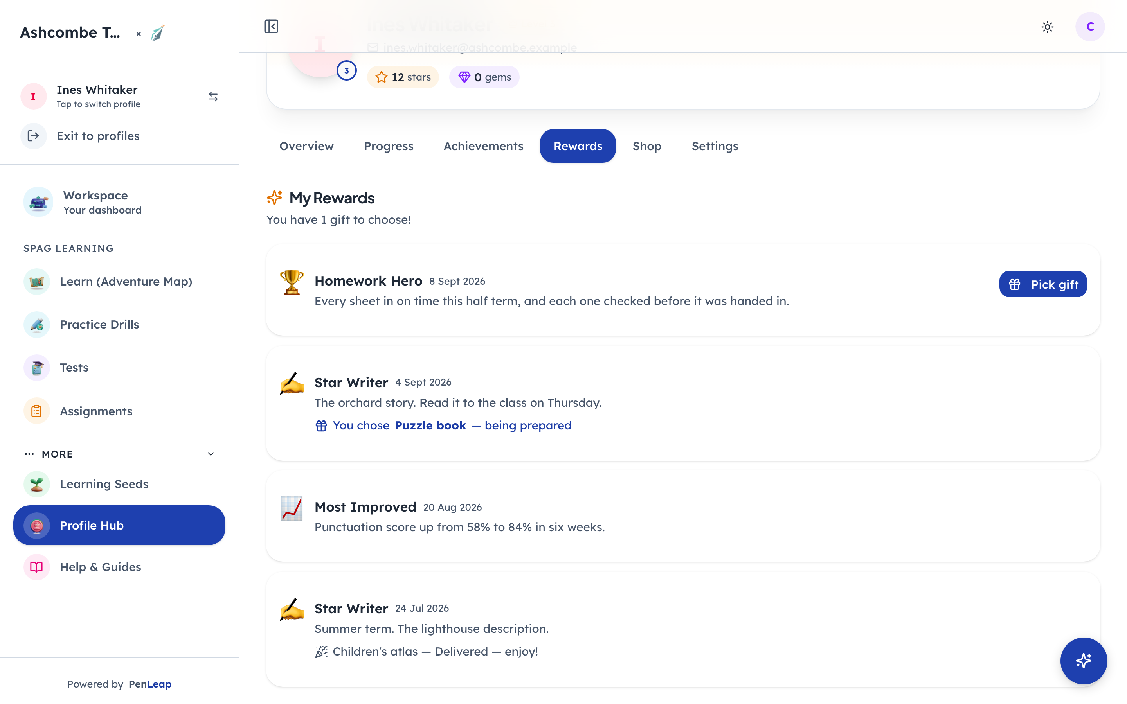
Task: Click Star Writer 24 Jul writing-hand icon
Action: pyautogui.click(x=292, y=610)
